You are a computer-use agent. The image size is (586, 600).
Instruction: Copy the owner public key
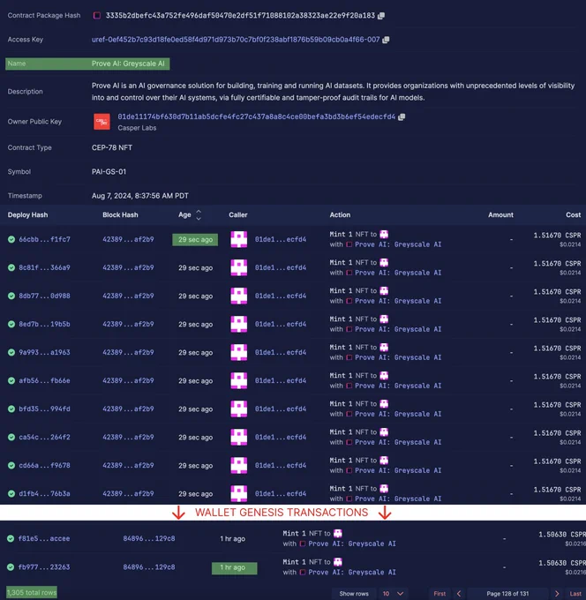coord(402,117)
